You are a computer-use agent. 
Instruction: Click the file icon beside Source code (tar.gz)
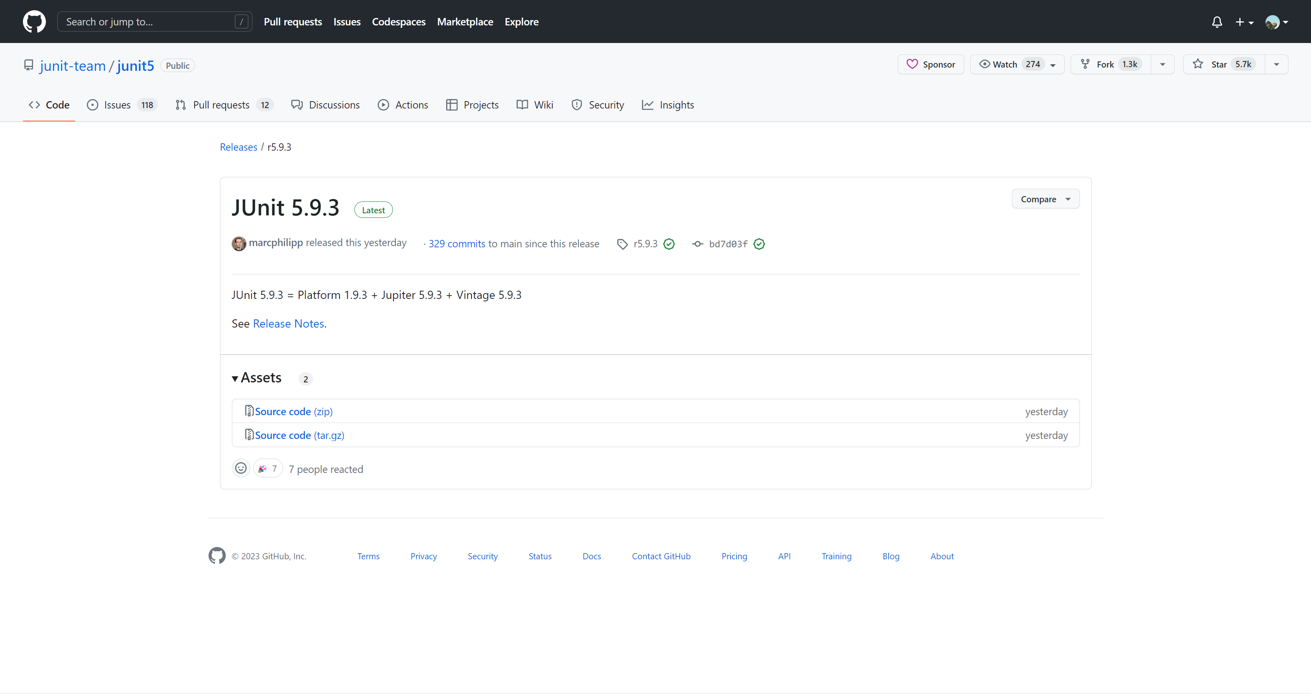click(249, 434)
